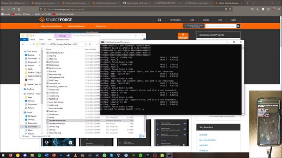Select Quick access in the Explorer sidebar
Viewport: 282px width, 158px height.
32,51
